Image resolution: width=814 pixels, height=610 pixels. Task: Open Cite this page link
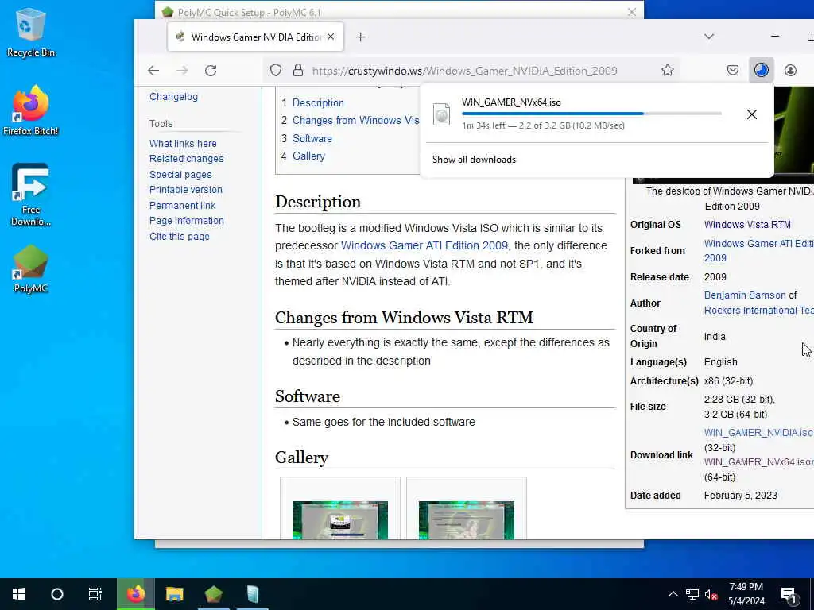(179, 237)
